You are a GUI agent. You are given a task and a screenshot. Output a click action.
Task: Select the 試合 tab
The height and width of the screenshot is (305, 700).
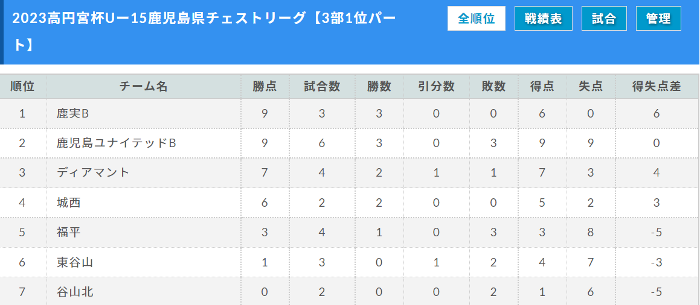[x=603, y=19]
